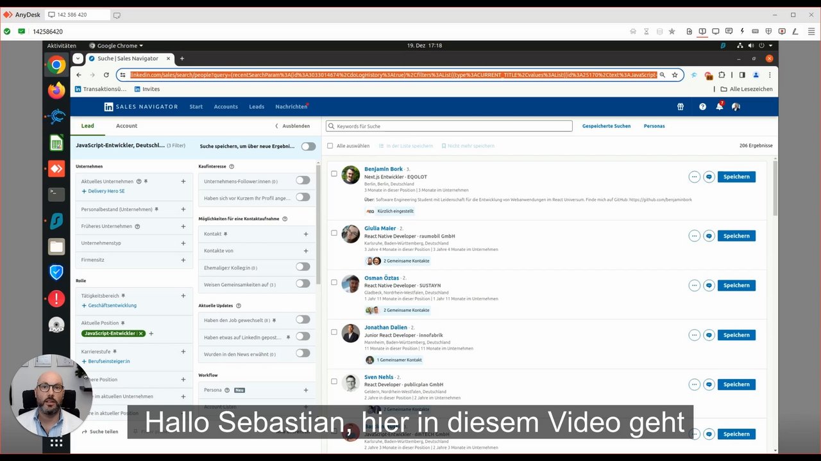821x461 pixels.
Task: Open Gespeicherte Suchen link
Action: click(x=606, y=126)
